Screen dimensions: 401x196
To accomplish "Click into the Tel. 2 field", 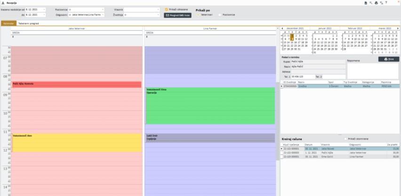I will [334, 76].
